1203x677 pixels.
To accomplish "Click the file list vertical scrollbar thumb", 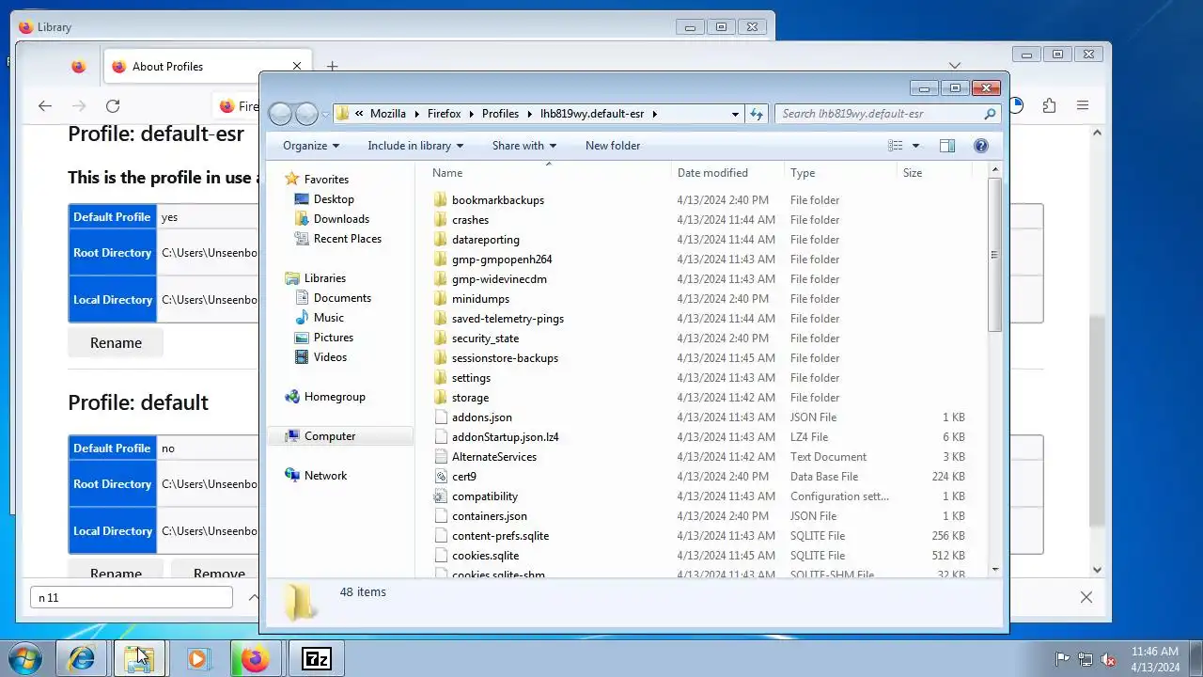I will [x=994, y=254].
